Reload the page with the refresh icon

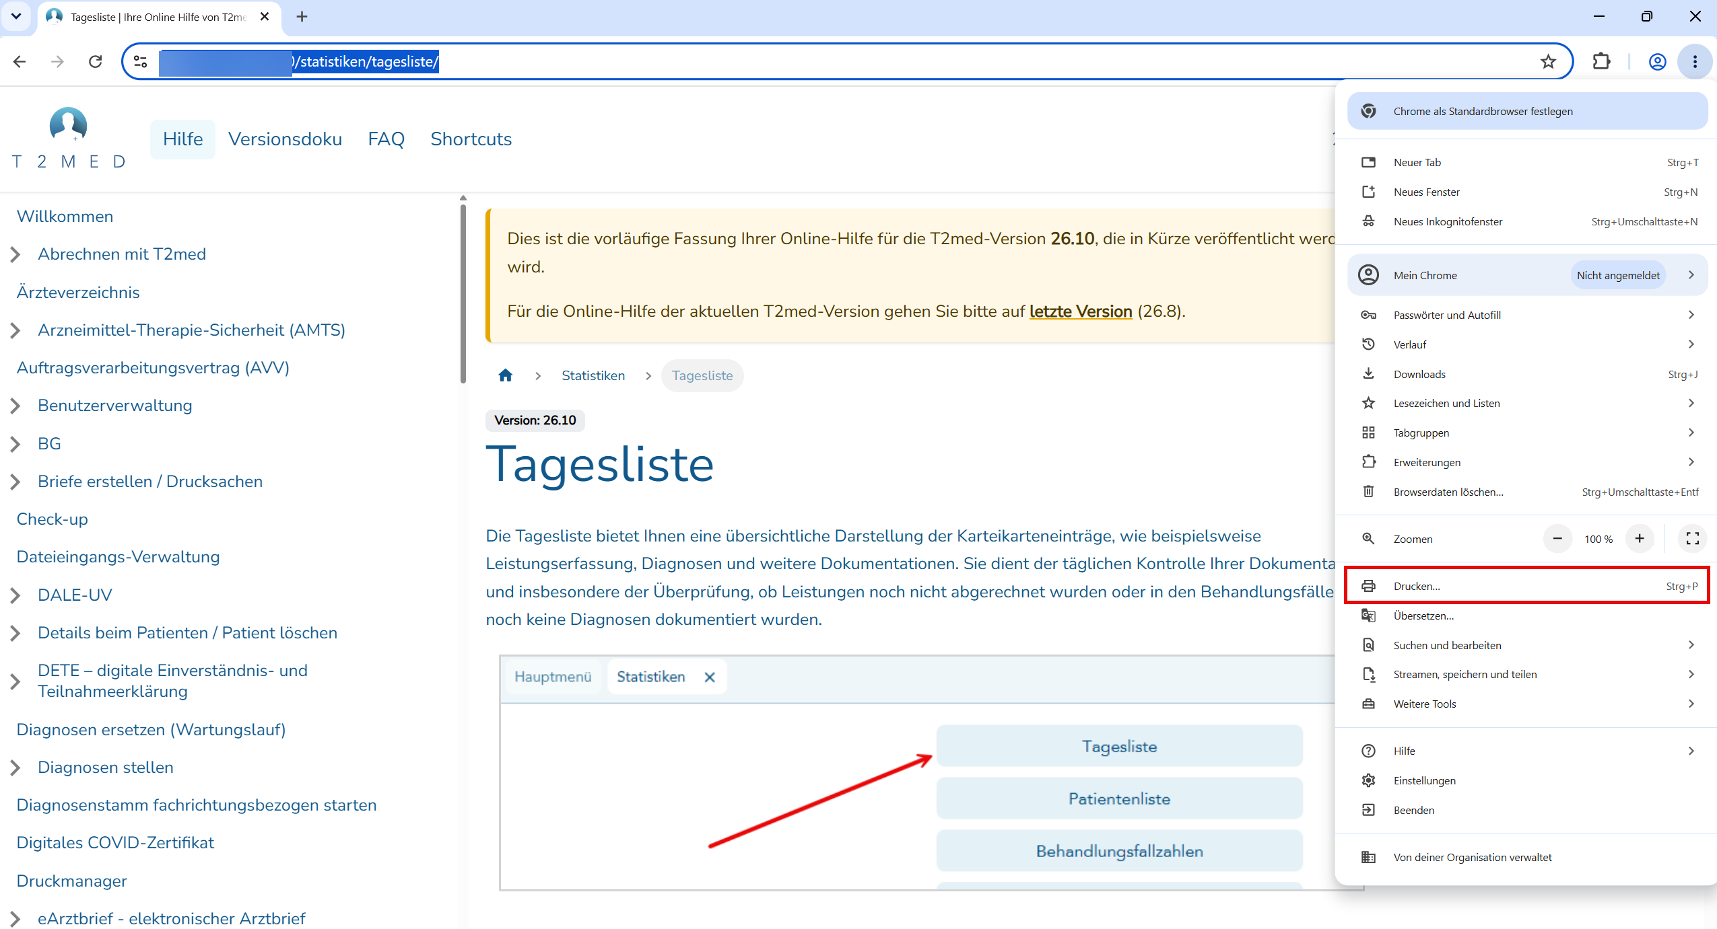(x=96, y=62)
